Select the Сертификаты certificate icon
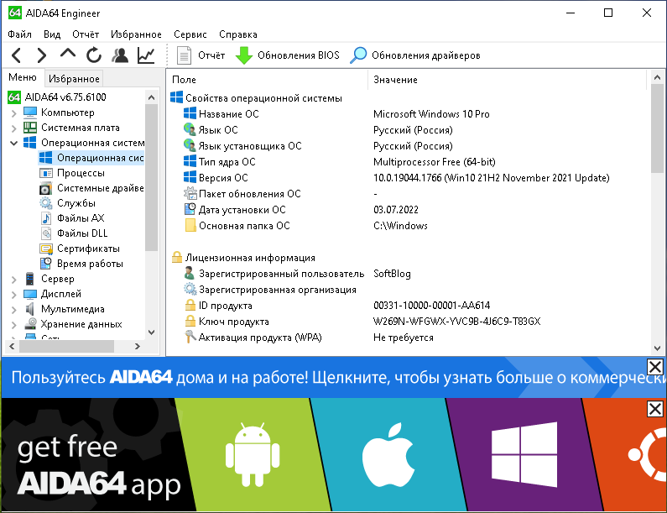Image resolution: width=667 pixels, height=513 pixels. pyautogui.click(x=45, y=249)
